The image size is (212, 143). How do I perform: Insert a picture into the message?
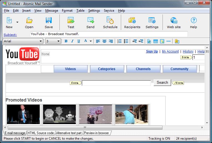click(x=162, y=41)
